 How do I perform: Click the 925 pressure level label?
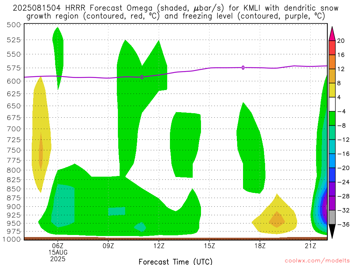[x=14, y=215]
